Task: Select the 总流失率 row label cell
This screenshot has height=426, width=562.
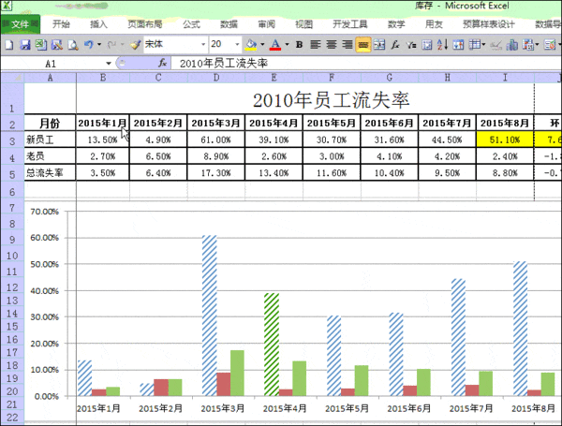Action: coord(51,172)
